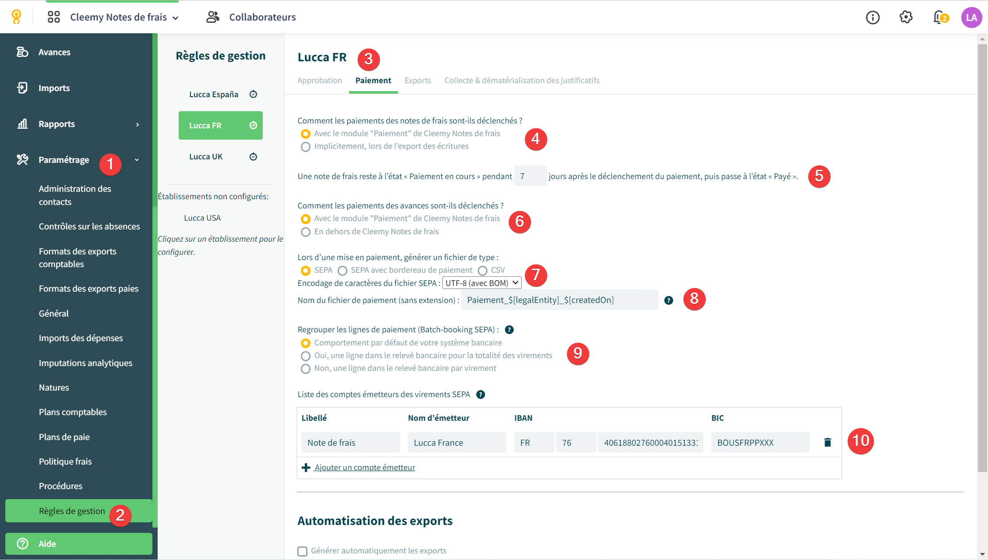This screenshot has height=560, width=988.
Task: Select Non, une ligne par virement
Action: click(306, 369)
